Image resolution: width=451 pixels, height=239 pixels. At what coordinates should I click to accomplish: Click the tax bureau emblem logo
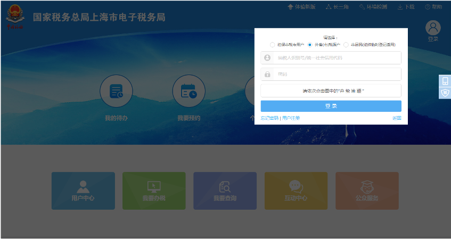click(x=15, y=17)
